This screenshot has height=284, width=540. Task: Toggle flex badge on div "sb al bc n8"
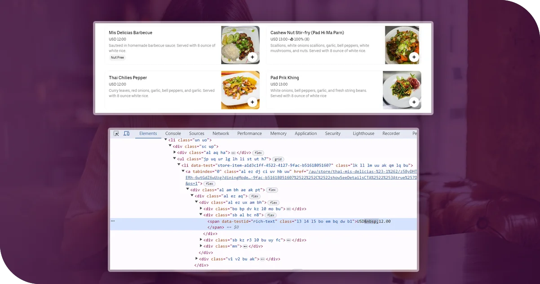[271, 215]
